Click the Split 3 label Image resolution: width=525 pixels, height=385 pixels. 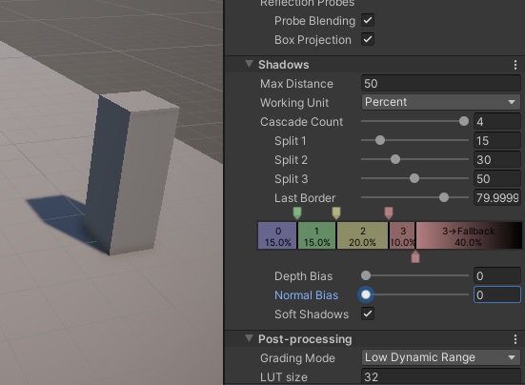[x=291, y=179]
